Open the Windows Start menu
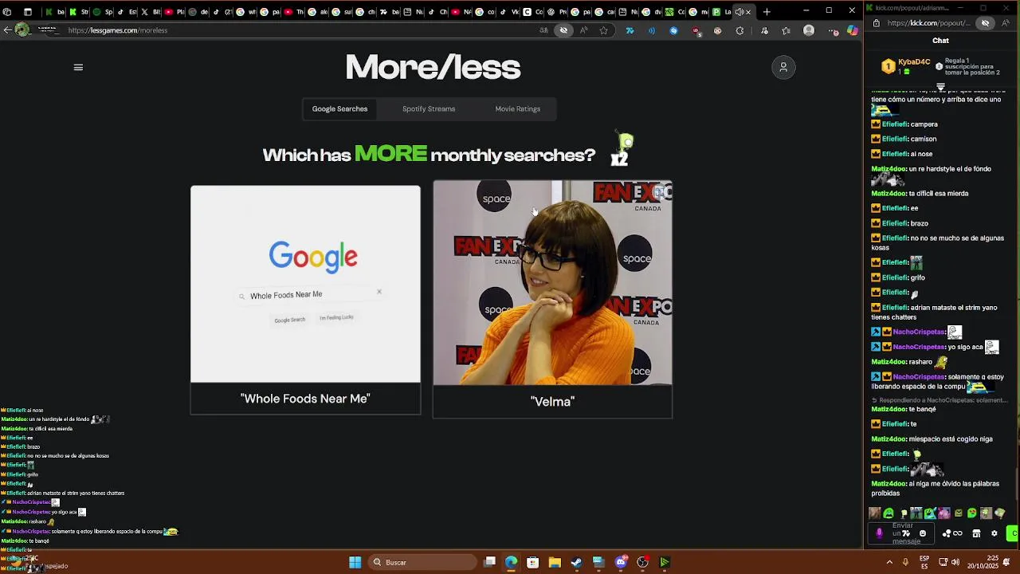 (355, 562)
